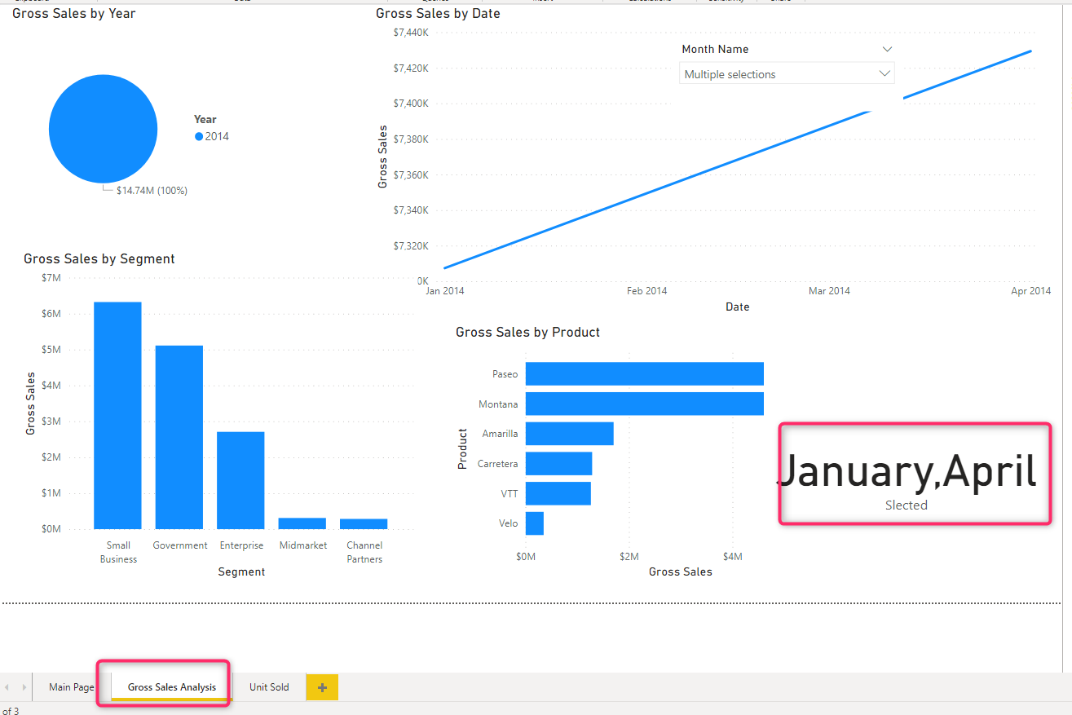The height and width of the screenshot is (715, 1072).
Task: Click the Channel Partners segment bar
Action: (x=364, y=523)
